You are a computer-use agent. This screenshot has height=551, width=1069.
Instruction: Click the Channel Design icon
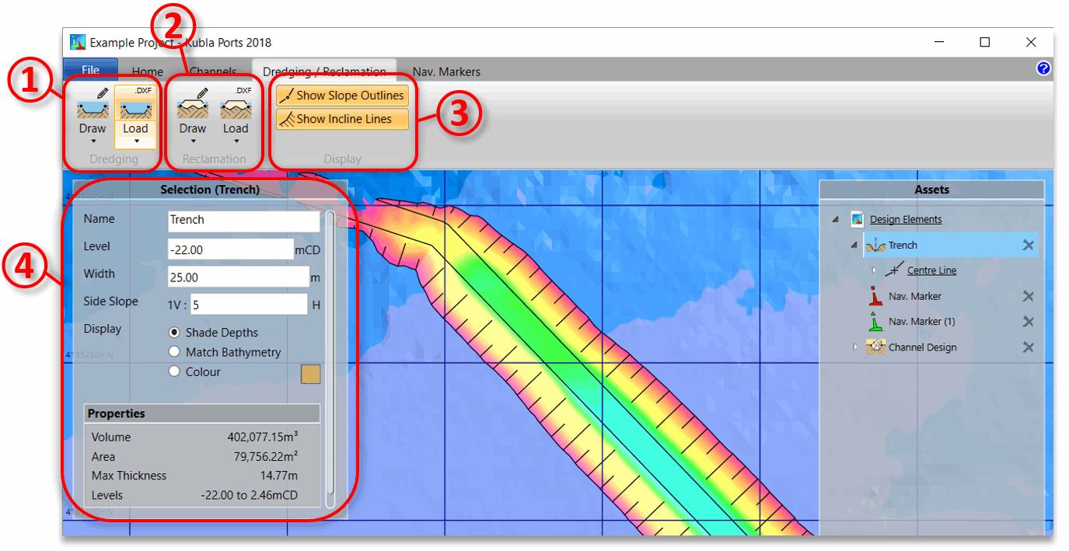tap(876, 347)
